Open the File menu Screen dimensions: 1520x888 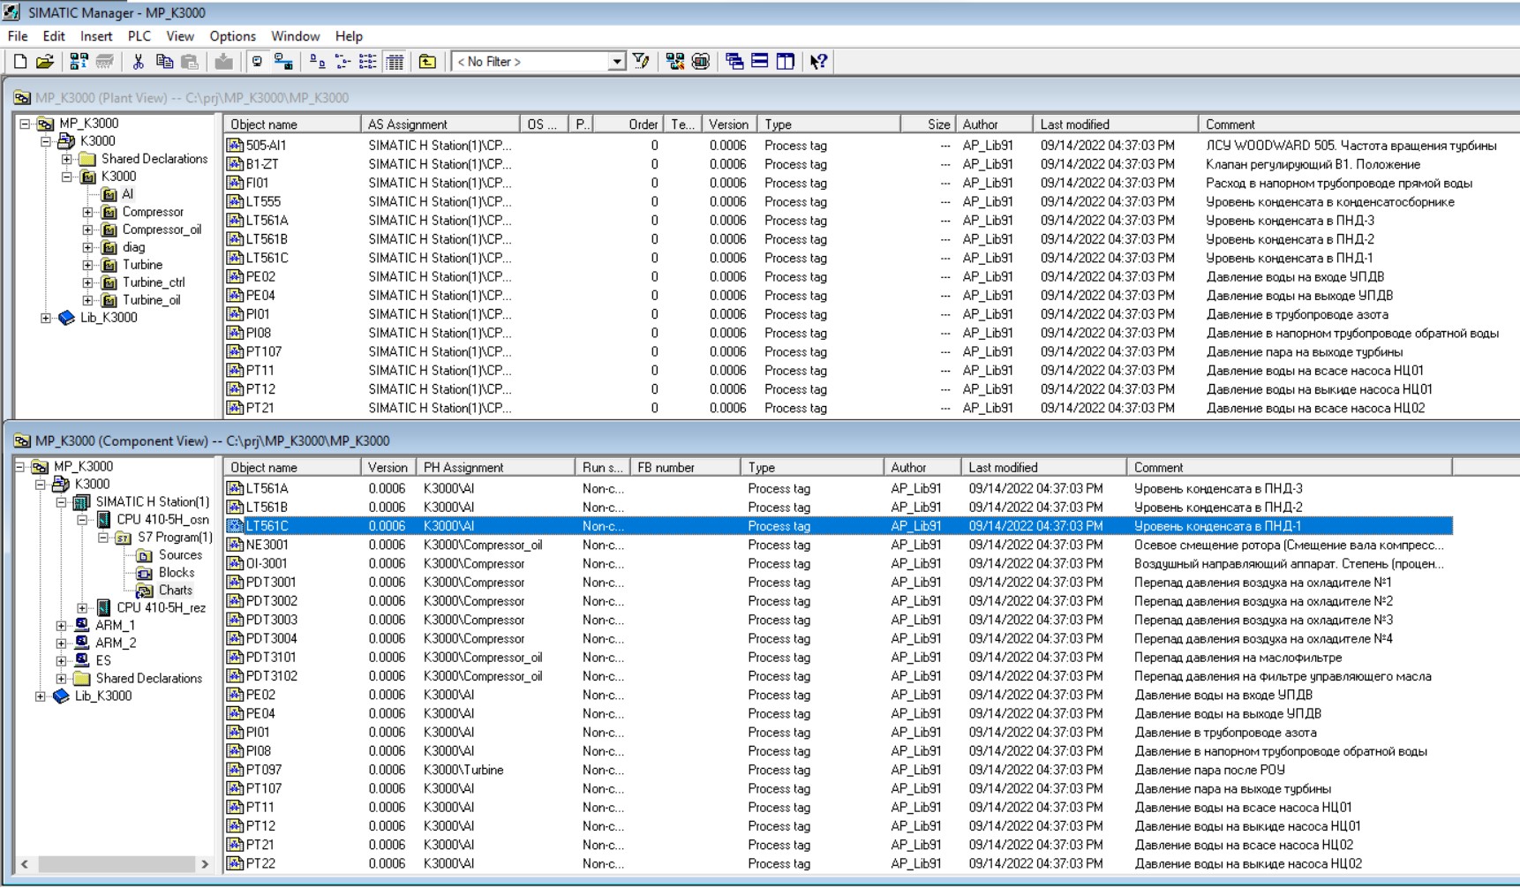pyautogui.click(x=18, y=36)
